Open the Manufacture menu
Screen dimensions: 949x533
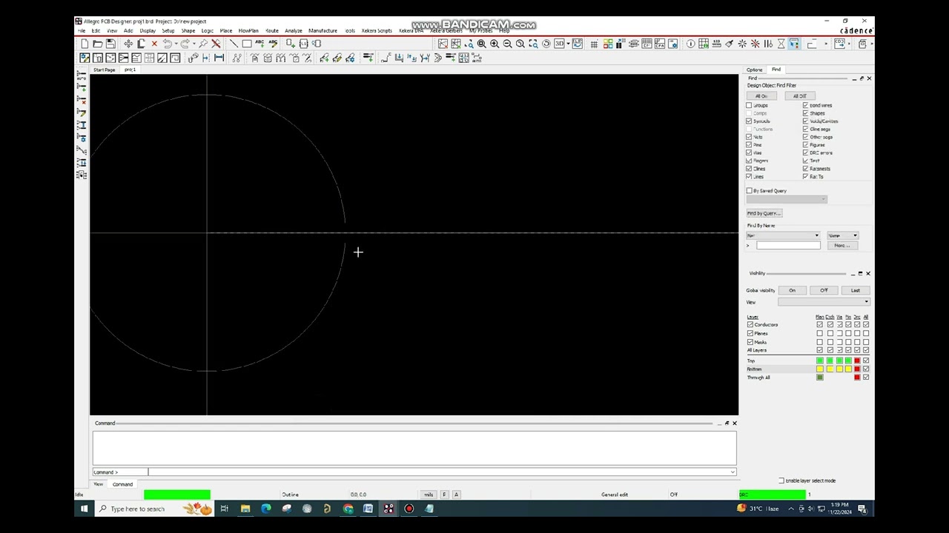pos(323,30)
